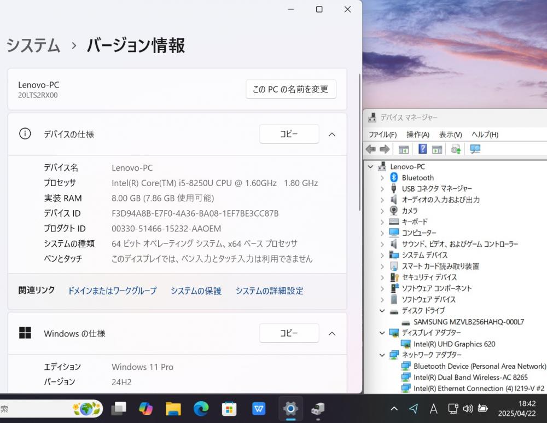Open the ドメインまたはワークグループ link
Image resolution: width=547 pixels, height=423 pixels.
[112, 291]
